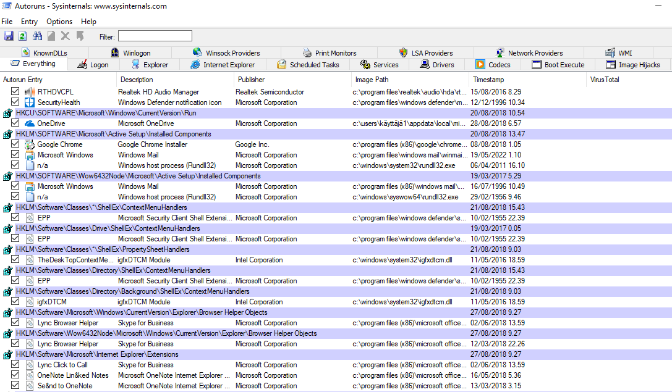Select the Google Inc. publisher cell
Image resolution: width=672 pixels, height=392 pixels.
[252, 144]
